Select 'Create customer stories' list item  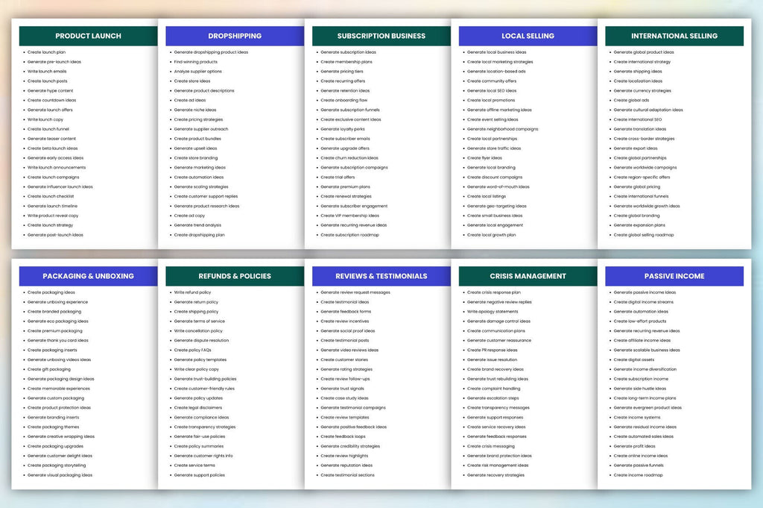pos(344,360)
